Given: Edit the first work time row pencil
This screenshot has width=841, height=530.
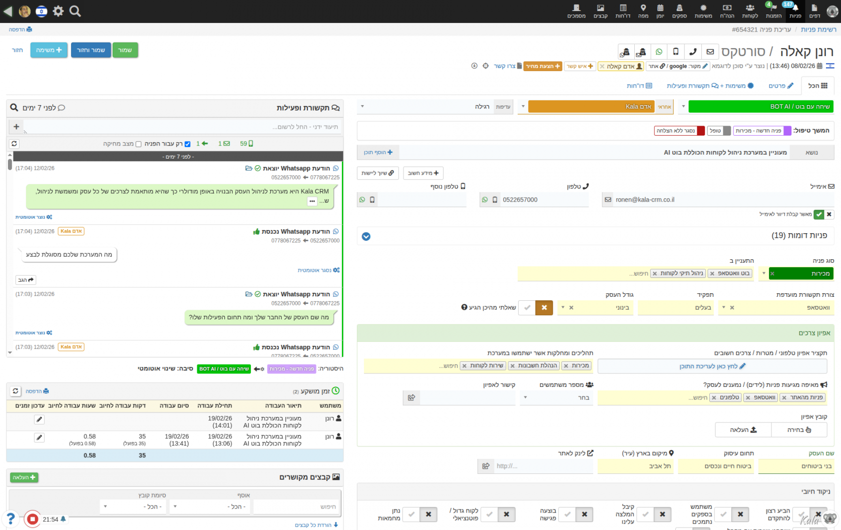Looking at the screenshot, I should click(x=39, y=419).
